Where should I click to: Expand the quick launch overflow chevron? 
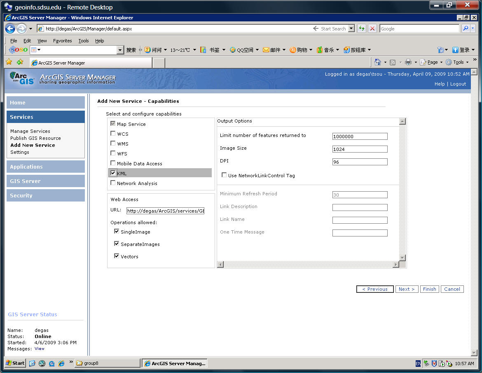[x=71, y=362]
